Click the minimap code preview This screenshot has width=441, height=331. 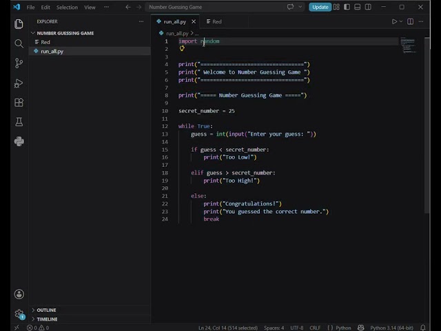tap(408, 46)
